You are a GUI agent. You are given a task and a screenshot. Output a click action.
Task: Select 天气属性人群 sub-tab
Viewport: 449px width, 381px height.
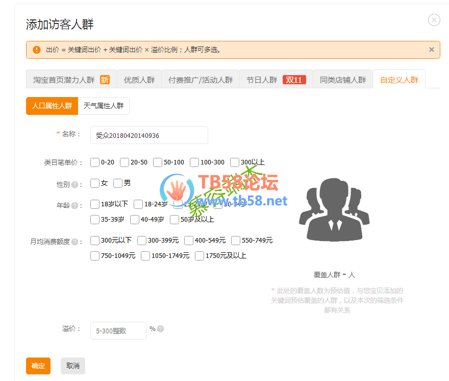tap(104, 106)
